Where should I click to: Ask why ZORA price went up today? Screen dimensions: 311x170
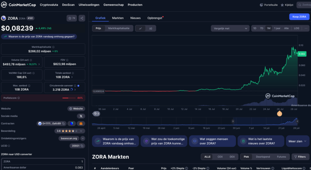click(x=39, y=36)
